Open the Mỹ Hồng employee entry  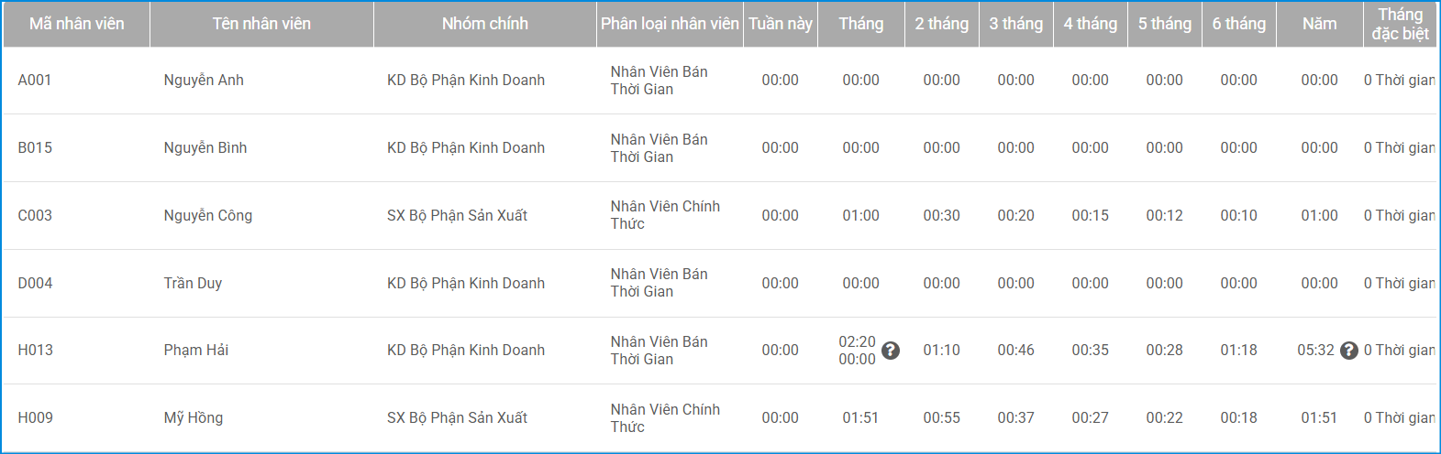tap(194, 418)
